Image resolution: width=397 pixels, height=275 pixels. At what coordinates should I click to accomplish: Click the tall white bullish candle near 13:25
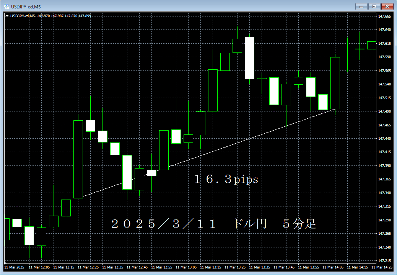[x=250, y=57]
